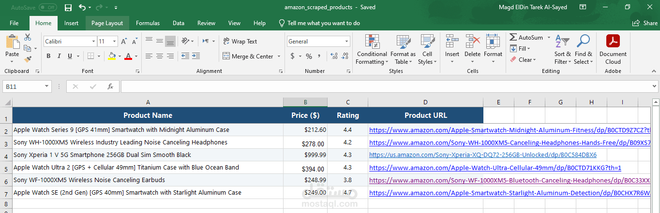The image size is (660, 213).
Task: Toggle Align Left
Action: tap(149, 57)
